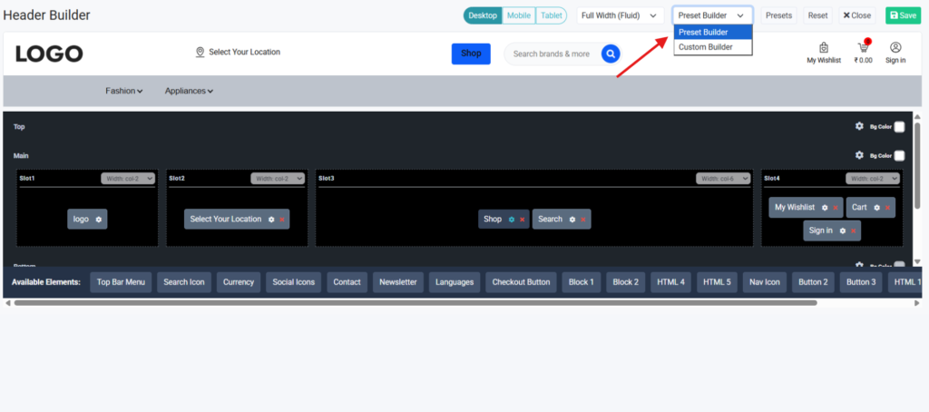Open the Full Width (Fluid) dropdown
Screen dimensions: 929x412
pyautogui.click(x=621, y=15)
